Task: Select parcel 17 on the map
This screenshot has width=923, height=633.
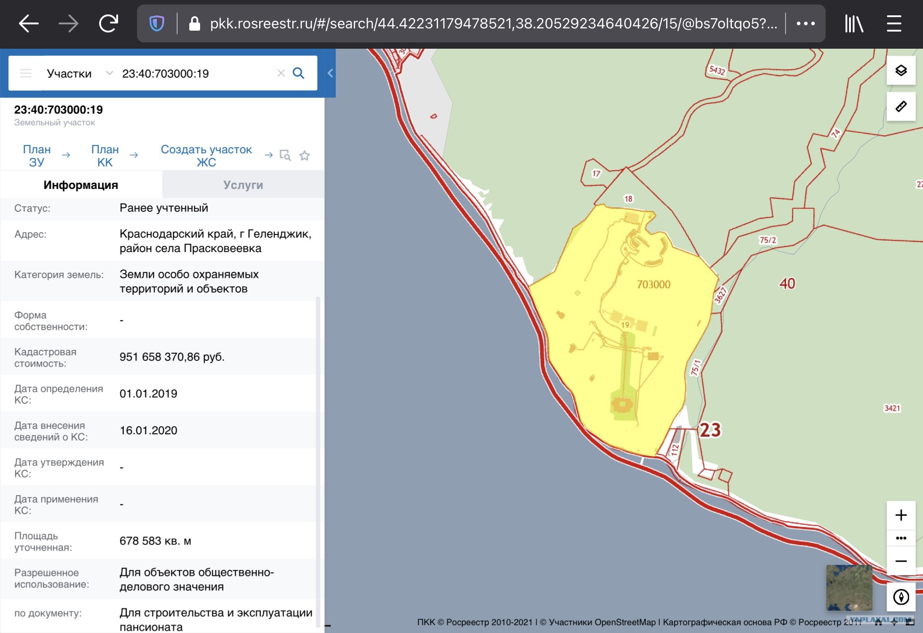Action: pos(596,174)
